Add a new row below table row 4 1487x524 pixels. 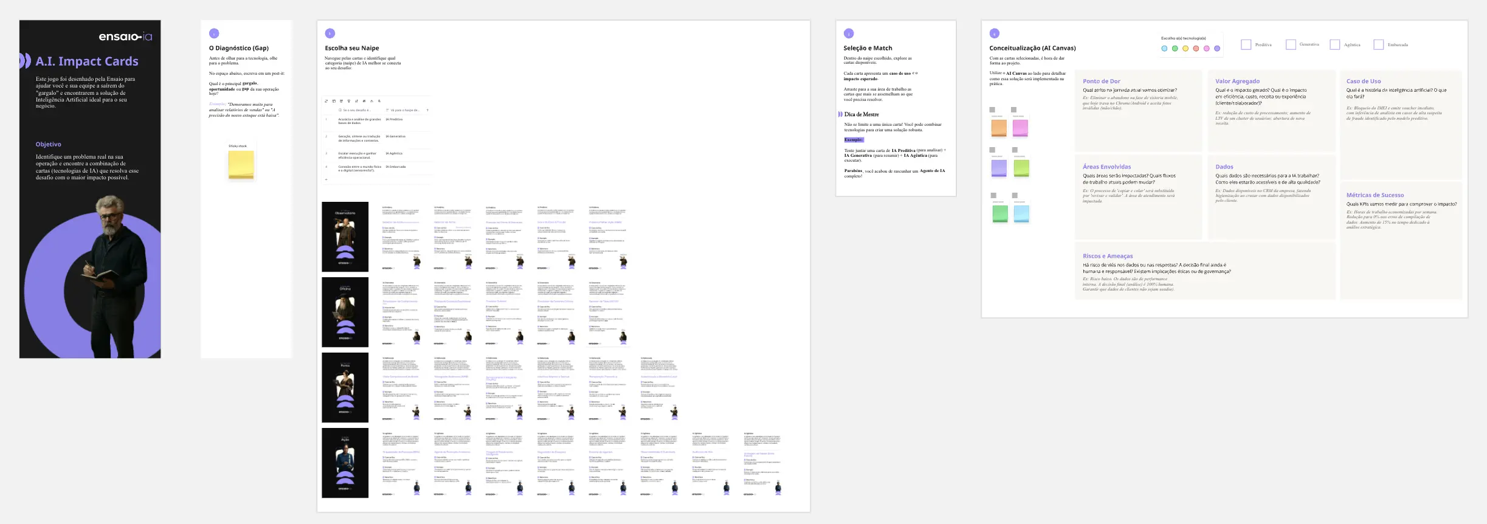[x=326, y=179]
